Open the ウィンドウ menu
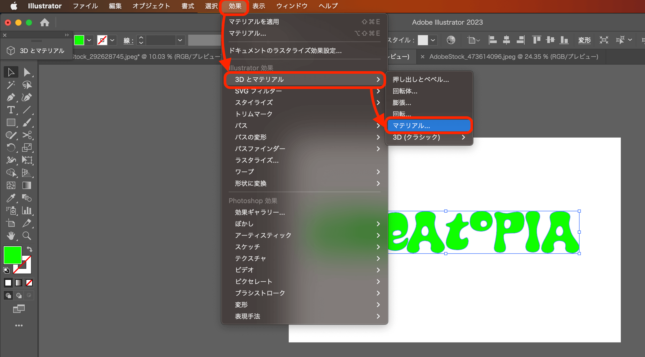645x357 pixels. point(291,6)
